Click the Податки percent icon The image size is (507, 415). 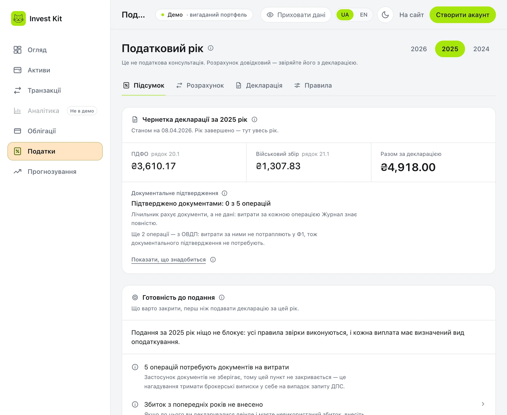[17, 151]
